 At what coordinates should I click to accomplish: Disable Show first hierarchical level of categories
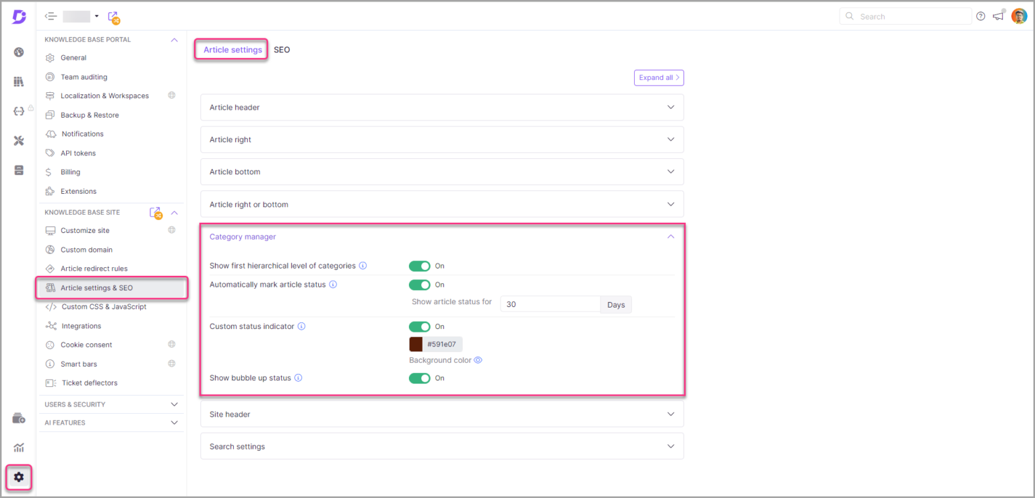pyautogui.click(x=419, y=266)
